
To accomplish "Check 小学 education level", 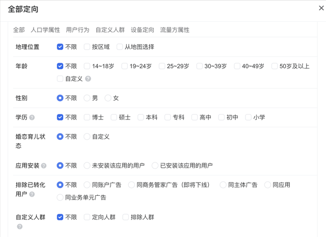I will pos(248,117).
